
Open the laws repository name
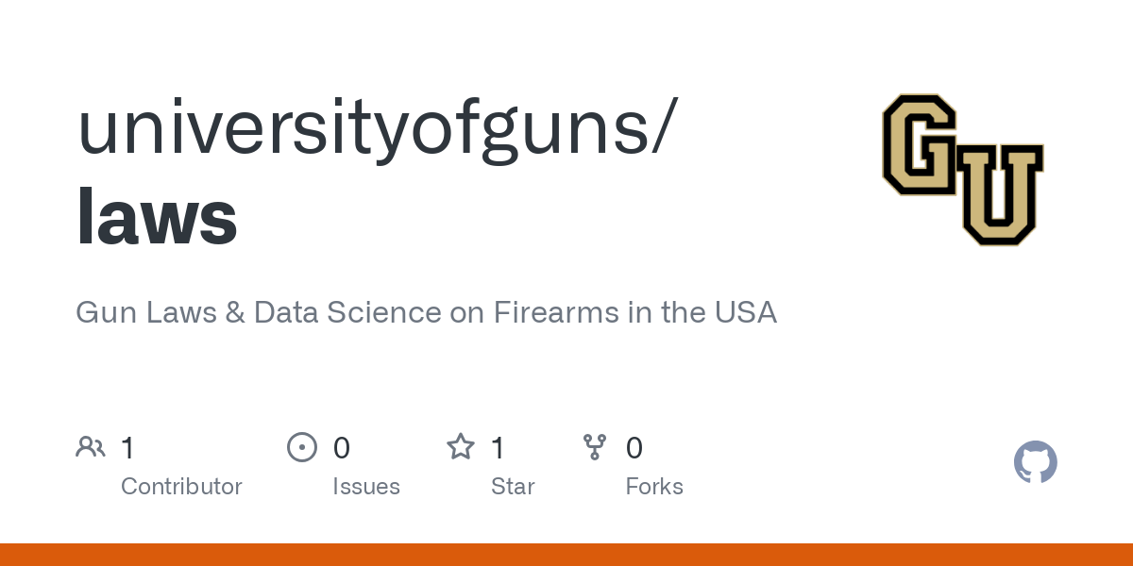[x=157, y=217]
